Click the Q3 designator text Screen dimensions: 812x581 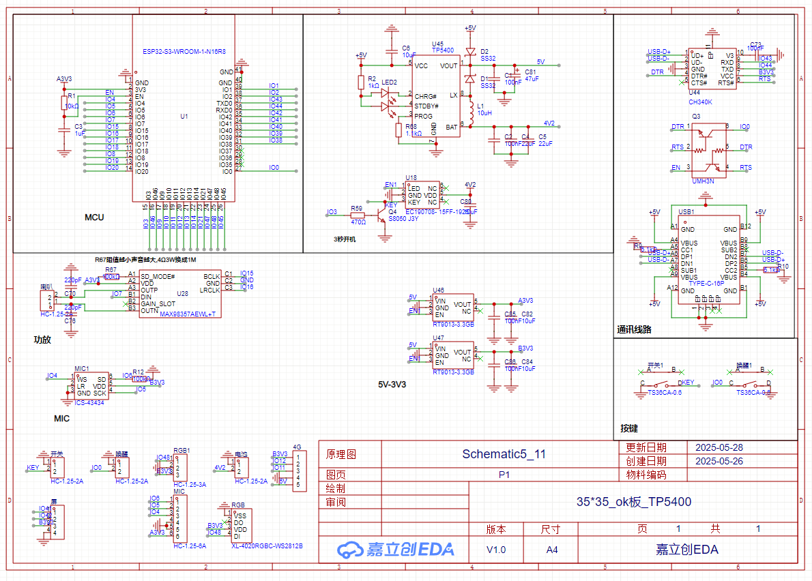click(696, 117)
